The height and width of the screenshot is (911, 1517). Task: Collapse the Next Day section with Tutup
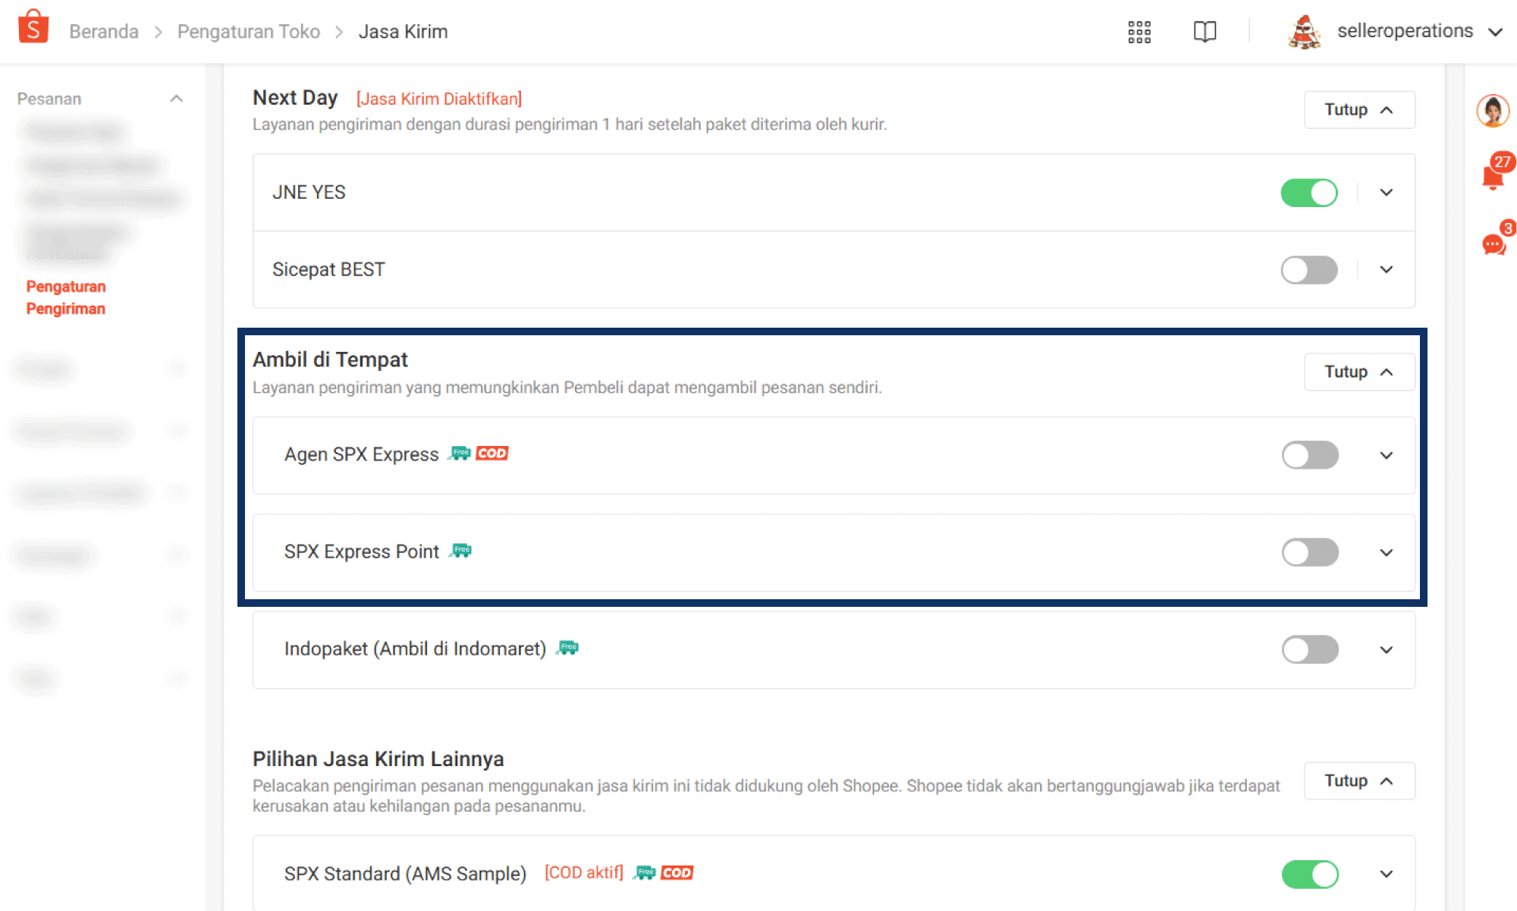click(1359, 110)
